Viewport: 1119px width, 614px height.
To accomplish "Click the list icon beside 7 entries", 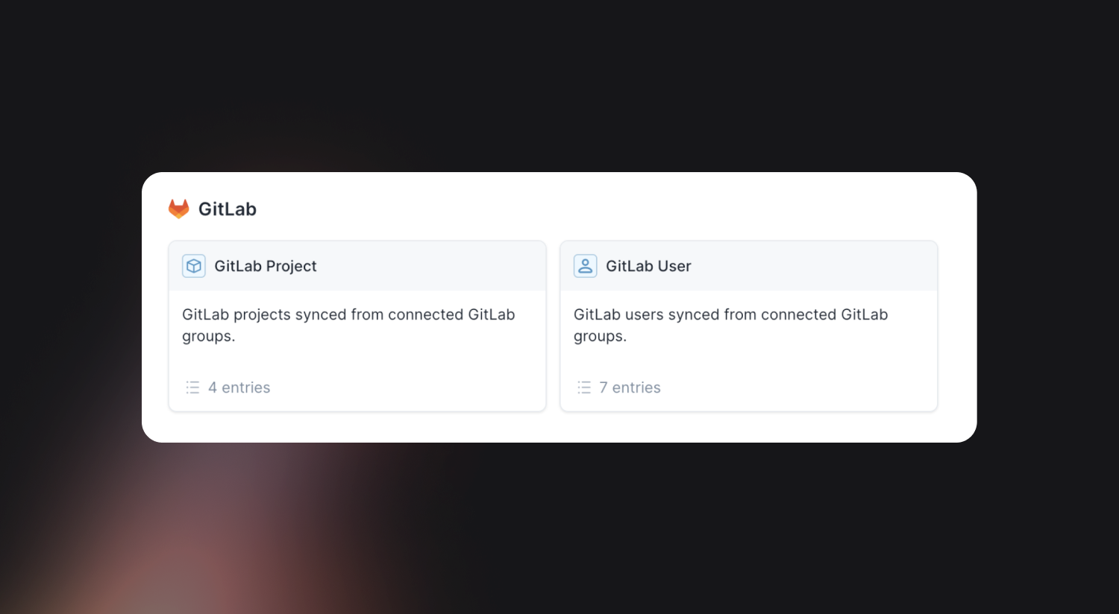I will (584, 387).
